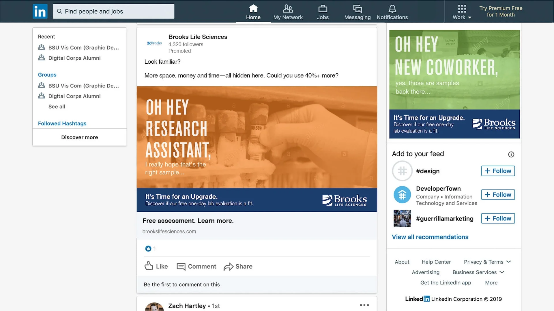Image resolution: width=554 pixels, height=311 pixels.
Task: Click brookslifesciences.com link
Action: click(169, 232)
